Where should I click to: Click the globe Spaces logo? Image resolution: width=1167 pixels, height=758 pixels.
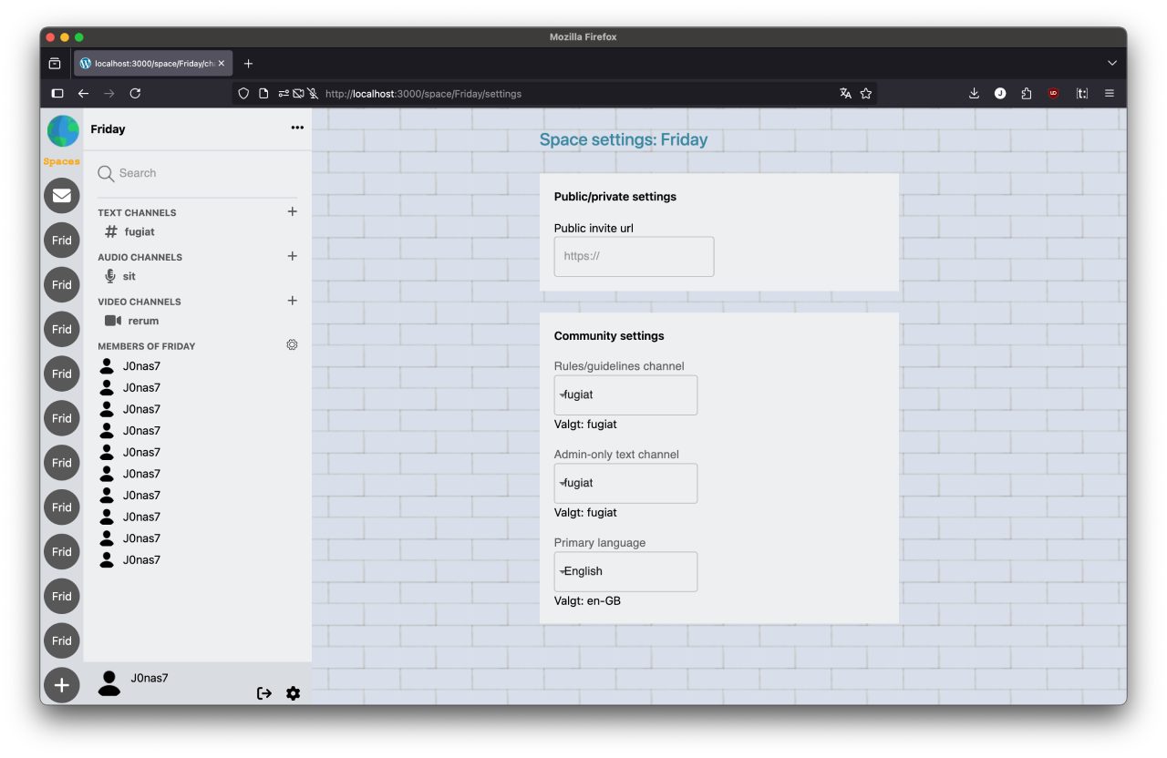63,132
